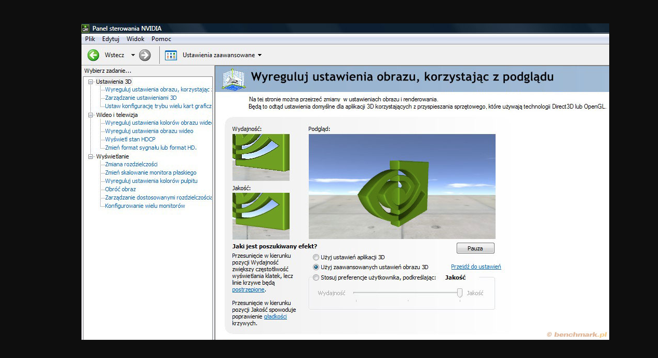Screen dimensions: 658x358
Task: Open Wyreguluj ustawienia obrazu wideo
Action: click(149, 131)
